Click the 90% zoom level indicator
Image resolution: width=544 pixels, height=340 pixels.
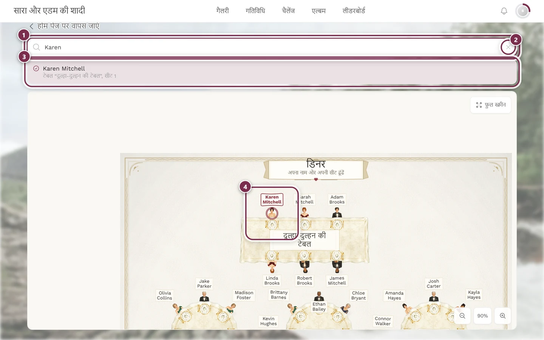[x=482, y=316]
